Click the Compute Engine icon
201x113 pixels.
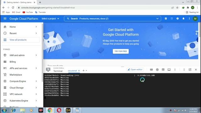[5, 81]
